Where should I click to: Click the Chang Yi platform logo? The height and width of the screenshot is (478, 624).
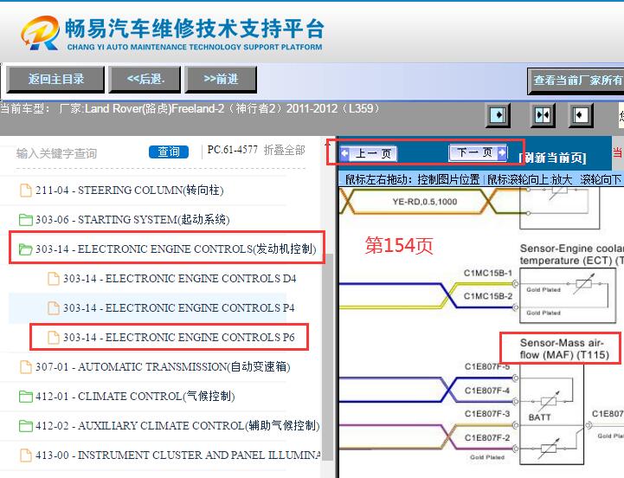point(40,33)
